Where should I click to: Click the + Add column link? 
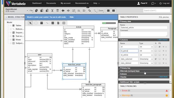coord(162,40)
